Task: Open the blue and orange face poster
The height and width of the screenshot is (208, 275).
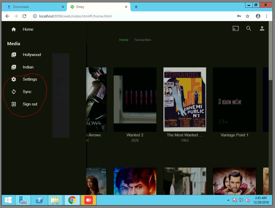Action: coord(135,181)
